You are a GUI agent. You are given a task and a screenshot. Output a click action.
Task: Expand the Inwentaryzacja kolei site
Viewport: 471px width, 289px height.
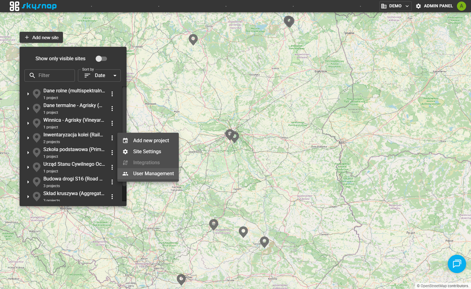[x=28, y=138]
